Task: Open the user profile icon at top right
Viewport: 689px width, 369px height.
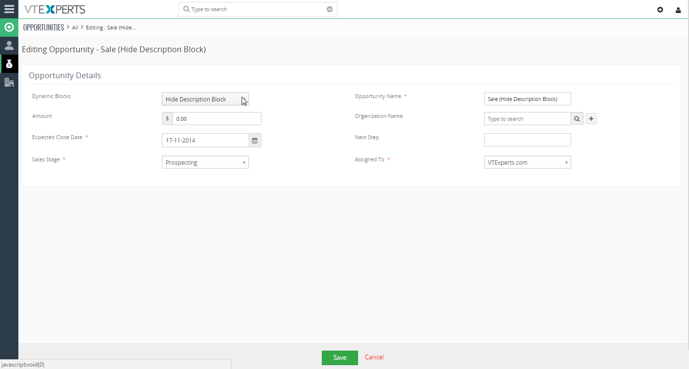Action: point(678,10)
